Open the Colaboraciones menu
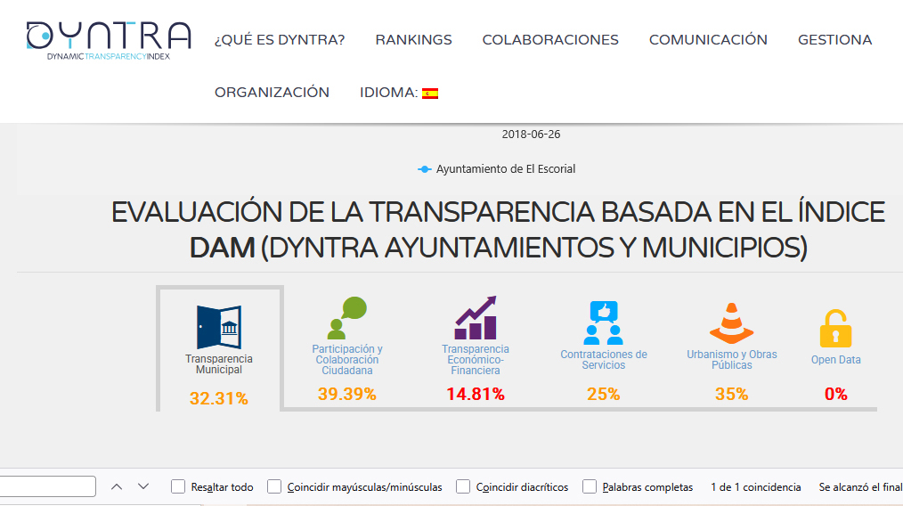Screen dimensions: 903x506 click(x=550, y=40)
